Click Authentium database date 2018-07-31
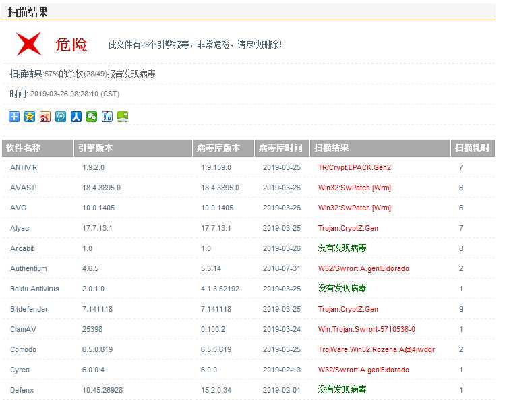Image resolution: width=507 pixels, height=400 pixels. click(x=282, y=268)
